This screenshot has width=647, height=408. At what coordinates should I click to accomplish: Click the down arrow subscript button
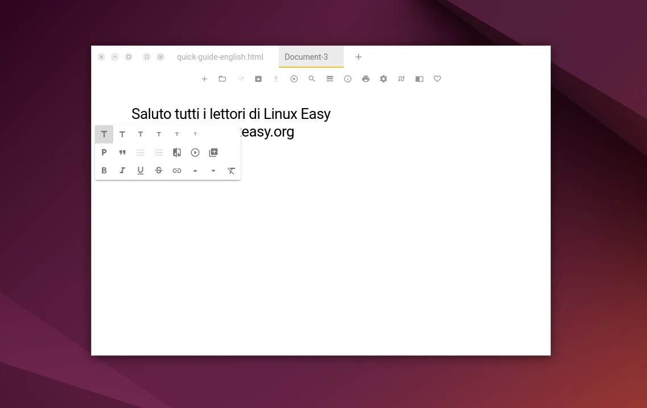pyautogui.click(x=213, y=171)
